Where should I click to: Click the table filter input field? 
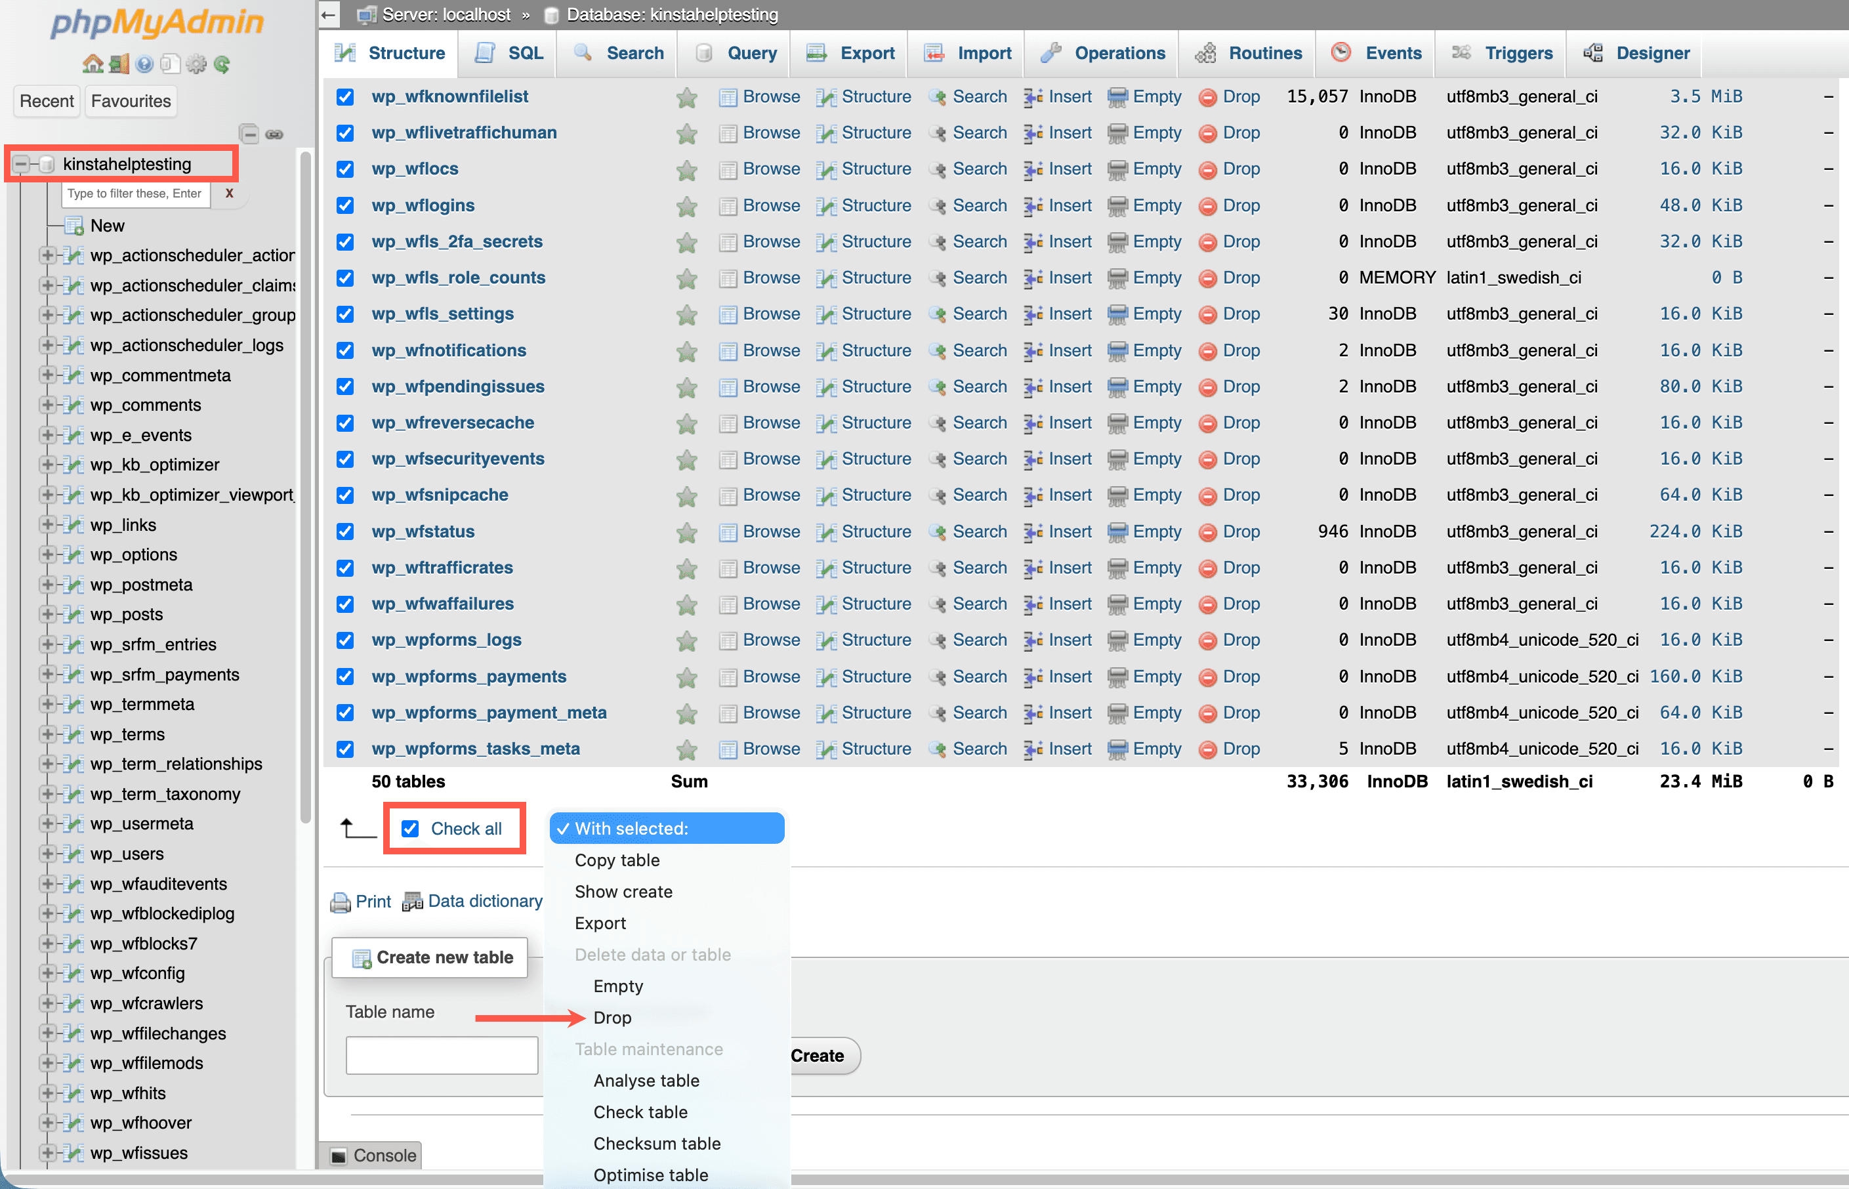[136, 194]
